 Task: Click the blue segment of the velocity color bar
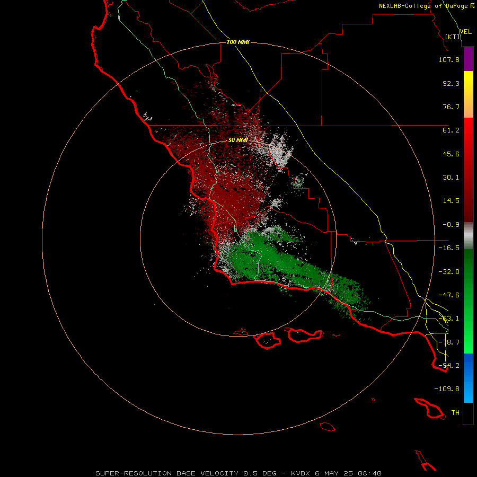tap(468, 378)
